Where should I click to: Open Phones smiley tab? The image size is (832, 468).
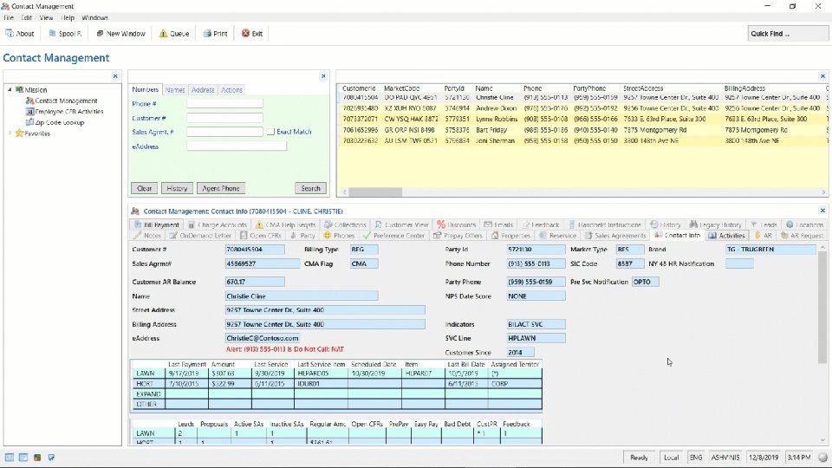point(339,235)
